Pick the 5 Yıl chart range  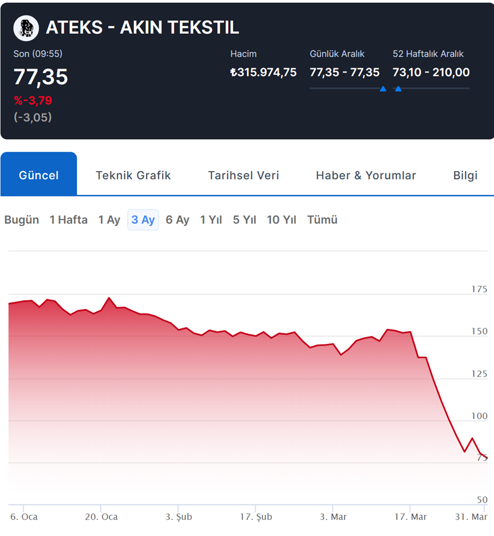pos(244,220)
